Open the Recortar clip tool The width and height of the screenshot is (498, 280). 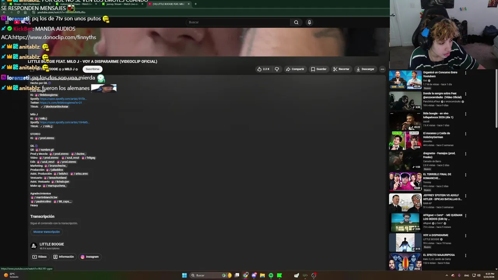pos(341,69)
